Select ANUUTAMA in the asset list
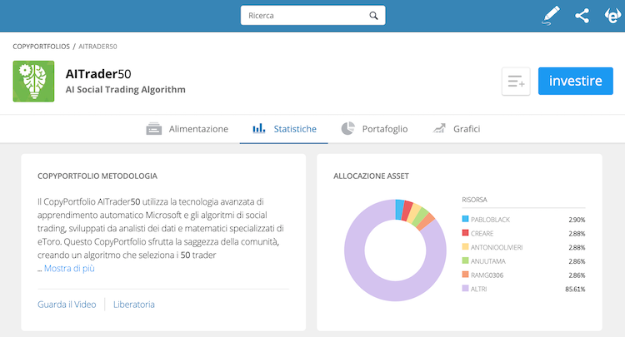The width and height of the screenshot is (625, 337). tap(487, 261)
